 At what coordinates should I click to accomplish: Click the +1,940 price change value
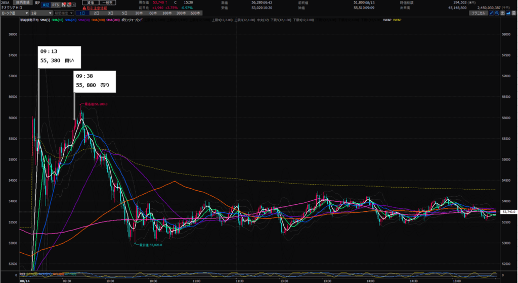point(157,8)
